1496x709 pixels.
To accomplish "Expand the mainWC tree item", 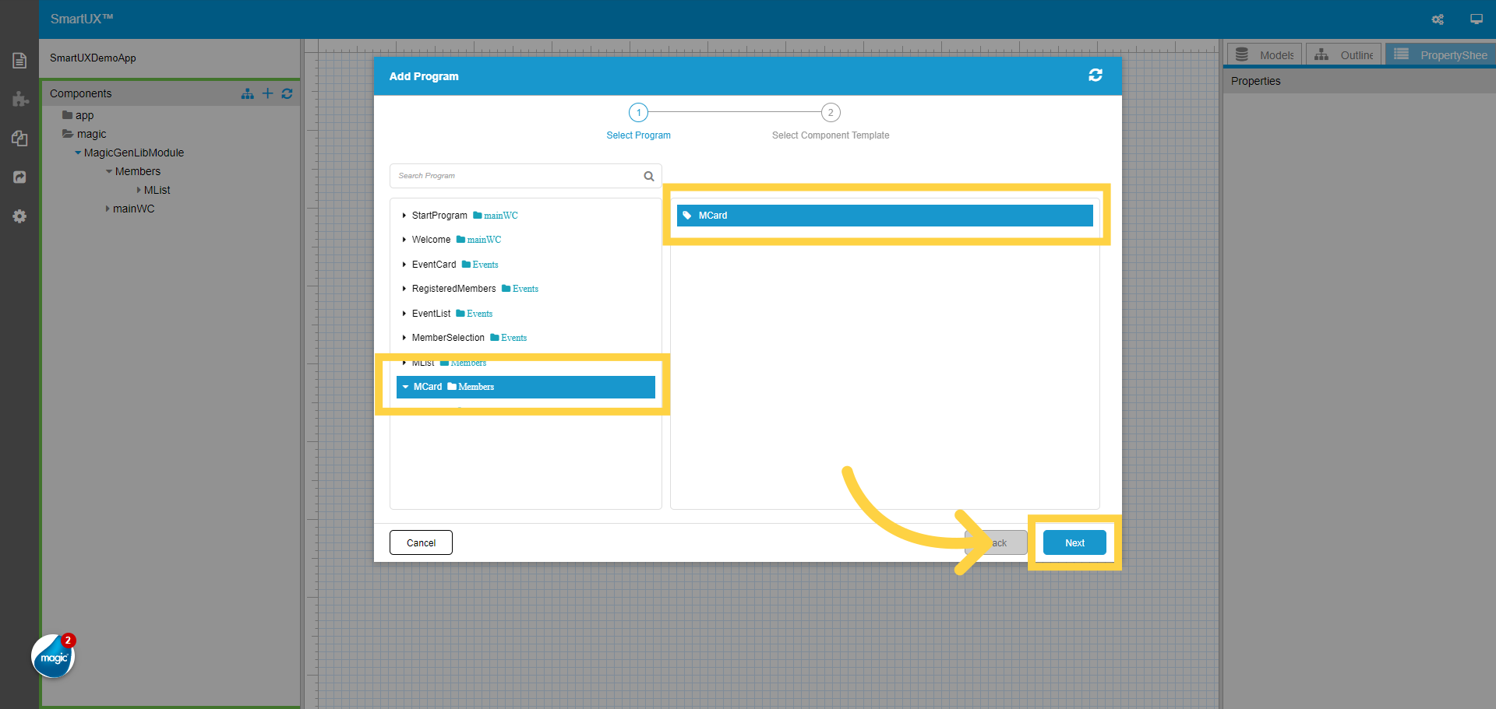I will point(108,209).
